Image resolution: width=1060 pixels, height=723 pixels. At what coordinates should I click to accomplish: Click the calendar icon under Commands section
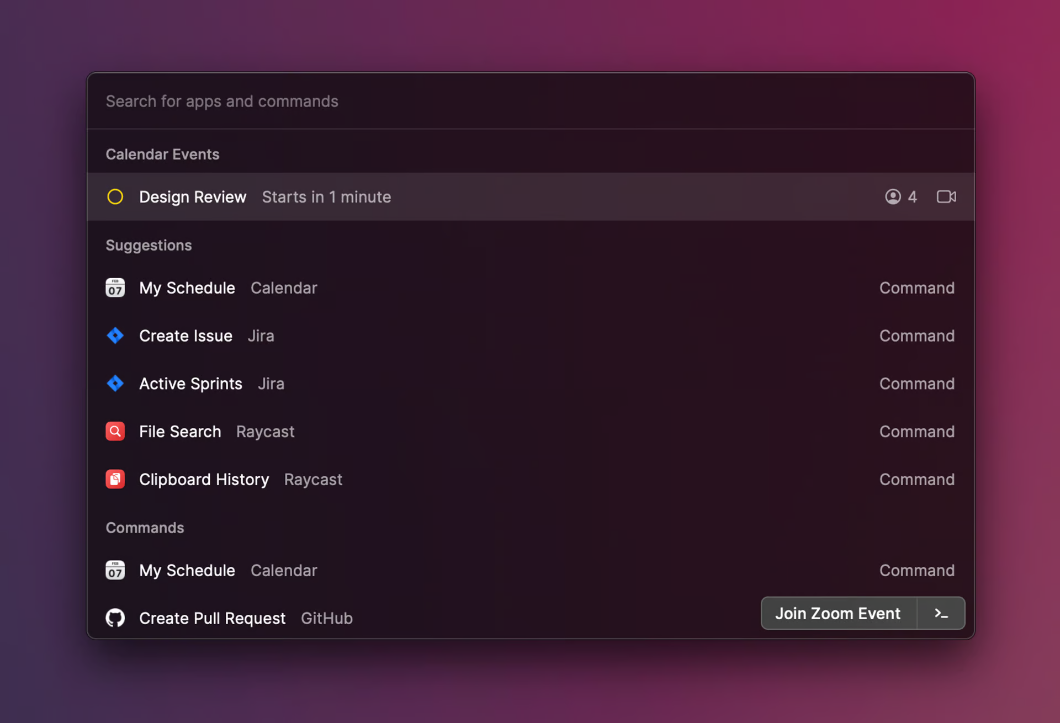coord(115,570)
